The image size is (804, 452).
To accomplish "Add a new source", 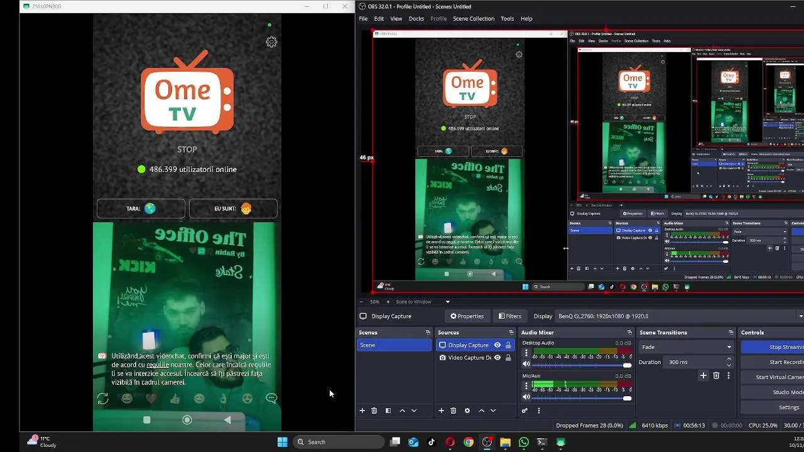I will pos(441,411).
